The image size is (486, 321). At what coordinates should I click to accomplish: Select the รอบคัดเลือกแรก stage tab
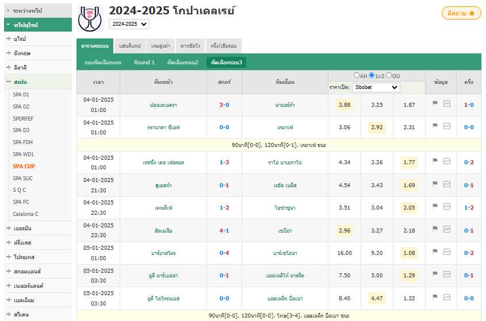pyautogui.click(x=102, y=62)
